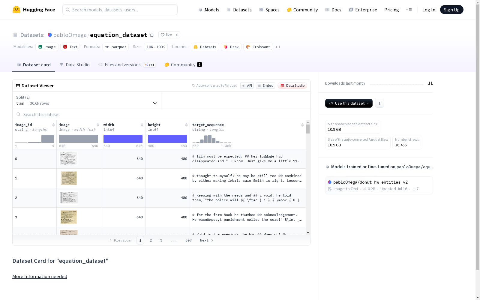Click the Image modality tag
This screenshot has width=480, height=300.
(47, 47)
